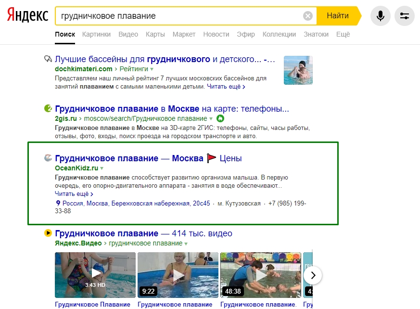Image resolution: width=420 pixels, height=309 pixels.
Task: Expand dropdown arrow after Яндекс.Видео path
Action: [186, 244]
